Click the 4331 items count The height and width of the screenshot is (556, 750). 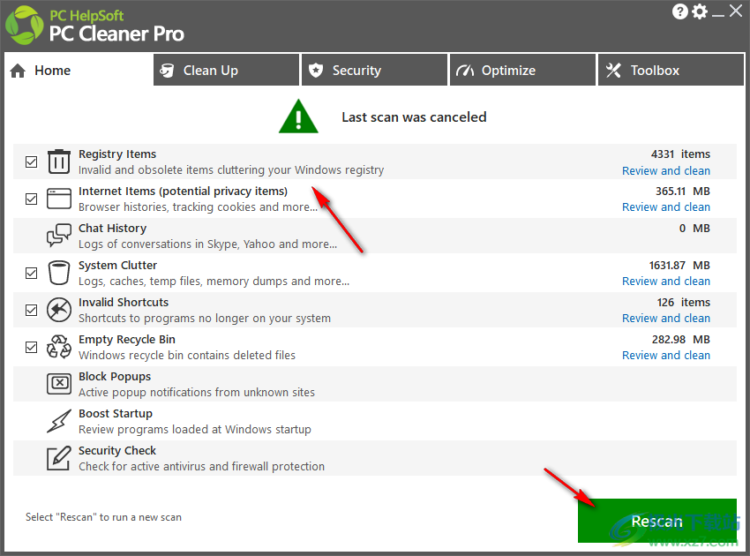point(680,154)
